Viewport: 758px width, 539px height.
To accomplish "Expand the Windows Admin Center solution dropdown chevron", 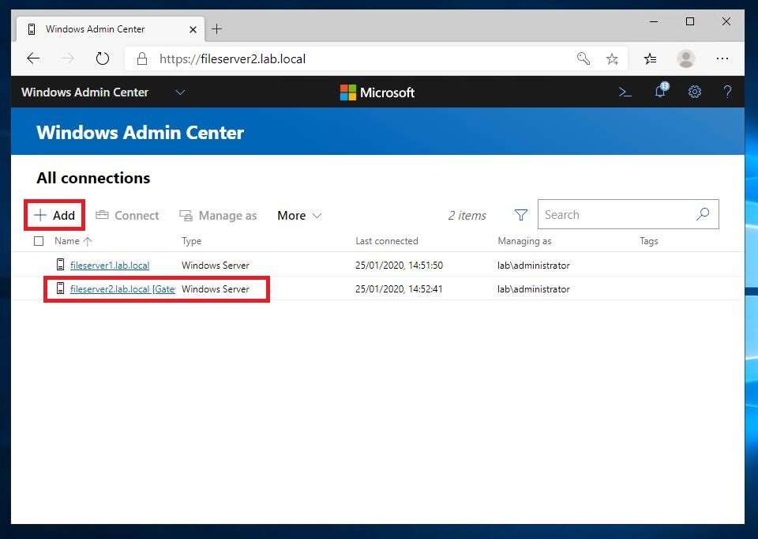I will (x=180, y=92).
